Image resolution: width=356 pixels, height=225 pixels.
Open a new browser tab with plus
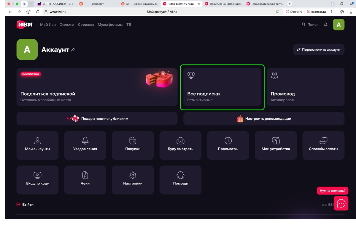[290, 4]
